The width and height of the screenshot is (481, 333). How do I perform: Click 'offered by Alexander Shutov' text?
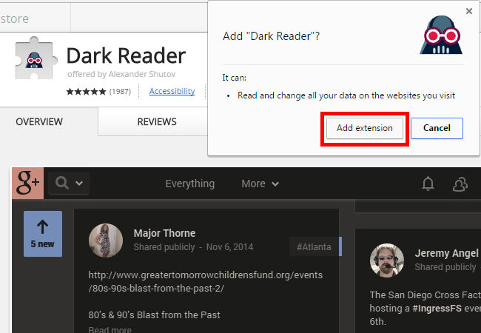121,74
